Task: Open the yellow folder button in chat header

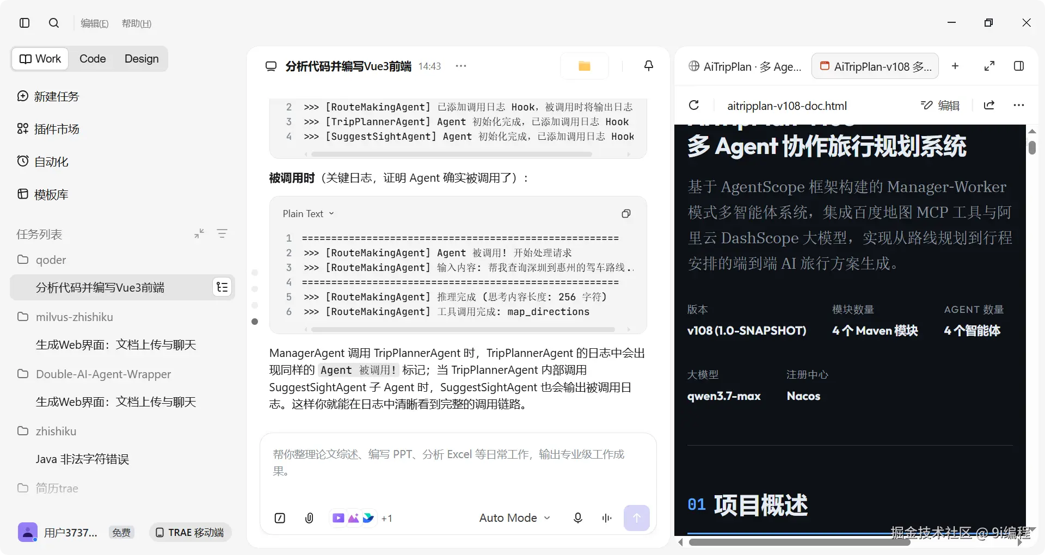Action: coord(585,66)
